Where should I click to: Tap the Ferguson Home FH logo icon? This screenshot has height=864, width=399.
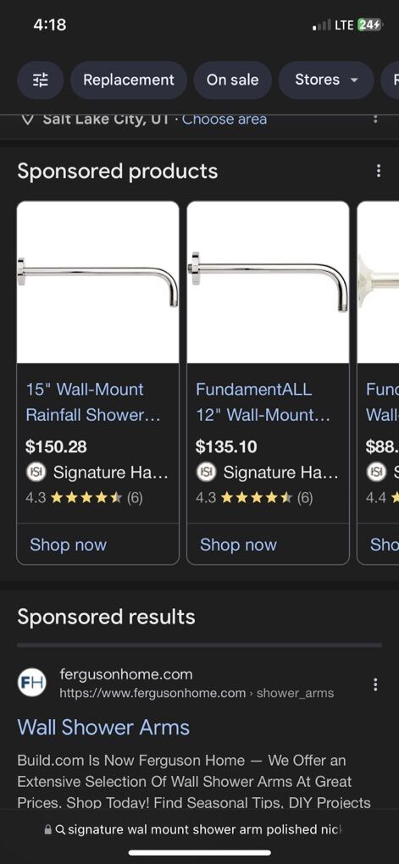click(x=32, y=684)
